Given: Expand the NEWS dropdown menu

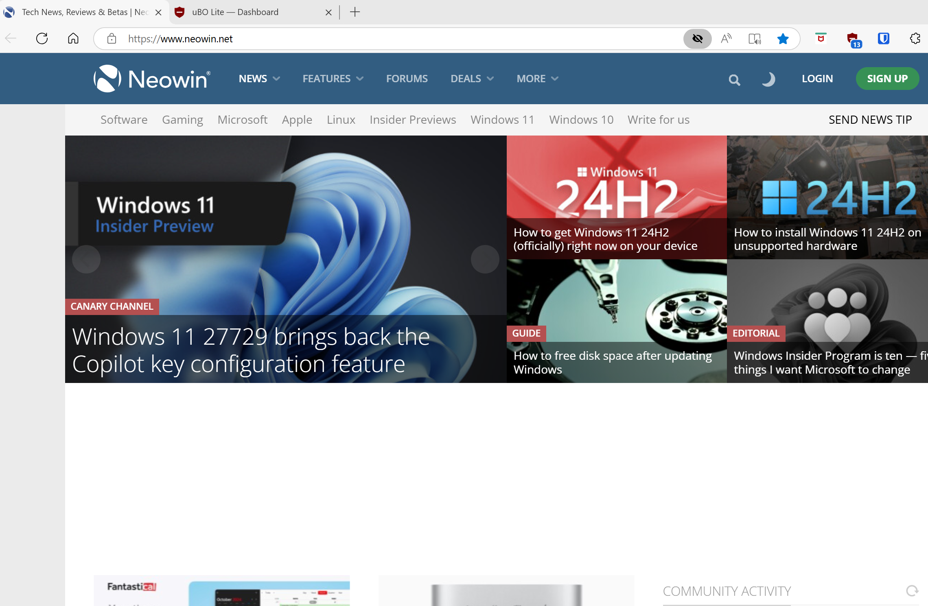Looking at the screenshot, I should pyautogui.click(x=259, y=79).
